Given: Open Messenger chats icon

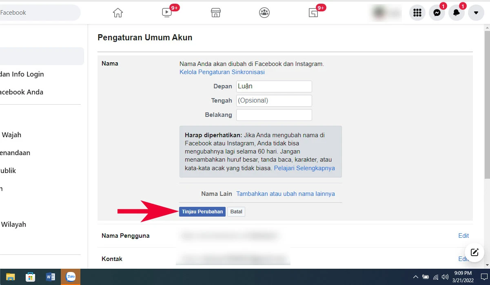Looking at the screenshot, I should tap(437, 13).
